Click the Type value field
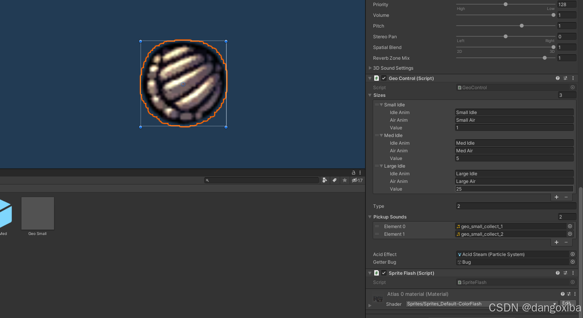 (516, 206)
